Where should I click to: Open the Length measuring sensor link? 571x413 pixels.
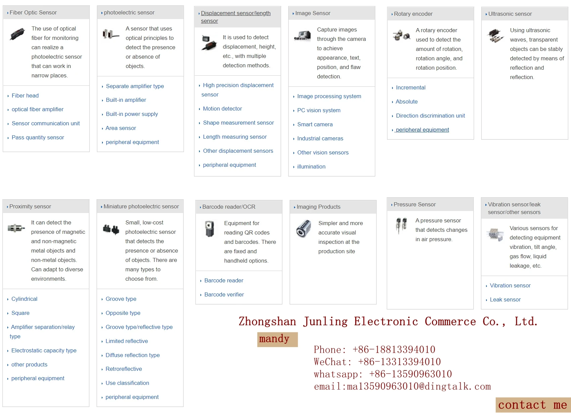click(235, 137)
